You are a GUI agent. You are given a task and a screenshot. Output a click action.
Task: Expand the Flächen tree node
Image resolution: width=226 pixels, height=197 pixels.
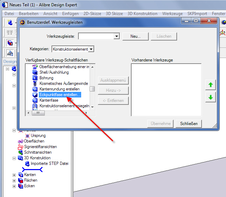point(14,181)
